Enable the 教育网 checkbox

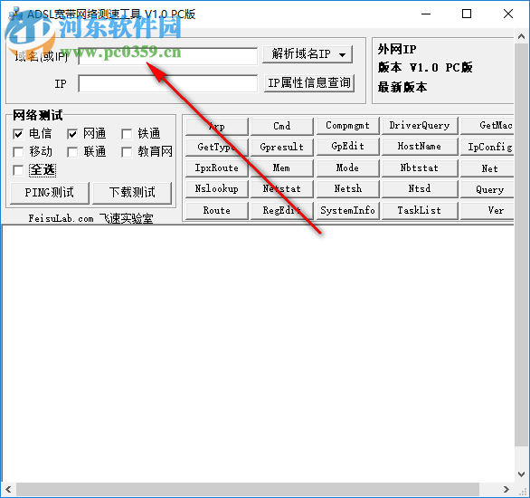click(127, 152)
